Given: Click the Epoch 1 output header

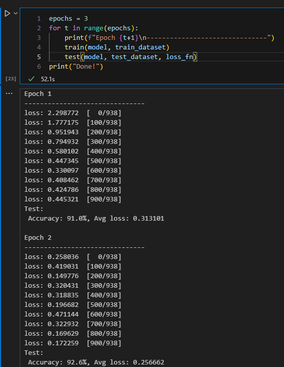Looking at the screenshot, I should [38, 94].
